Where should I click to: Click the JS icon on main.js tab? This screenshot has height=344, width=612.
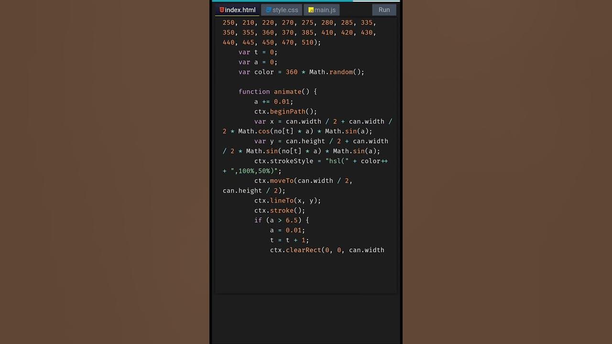tap(311, 10)
